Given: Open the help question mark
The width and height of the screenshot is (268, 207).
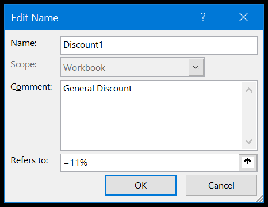Looking at the screenshot, I should [x=203, y=17].
